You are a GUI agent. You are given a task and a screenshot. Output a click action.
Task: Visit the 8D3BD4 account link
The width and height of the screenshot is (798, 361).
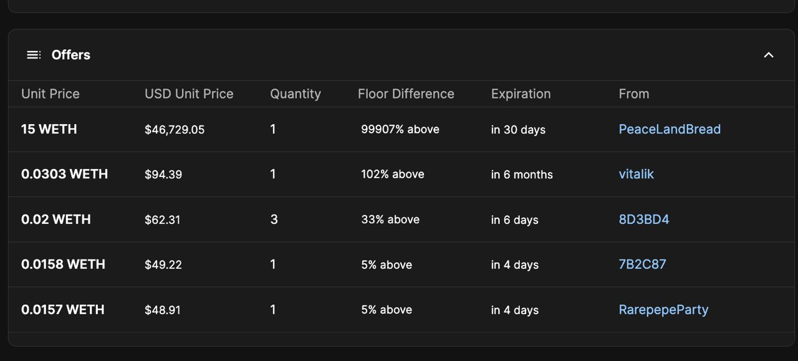644,219
